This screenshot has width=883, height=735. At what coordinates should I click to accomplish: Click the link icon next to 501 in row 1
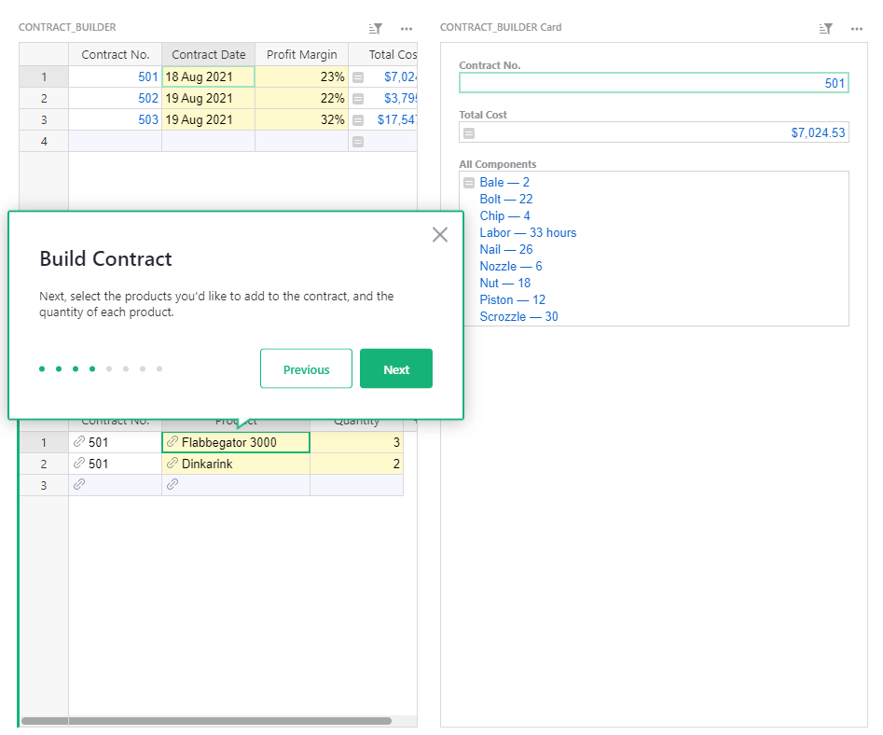click(79, 441)
